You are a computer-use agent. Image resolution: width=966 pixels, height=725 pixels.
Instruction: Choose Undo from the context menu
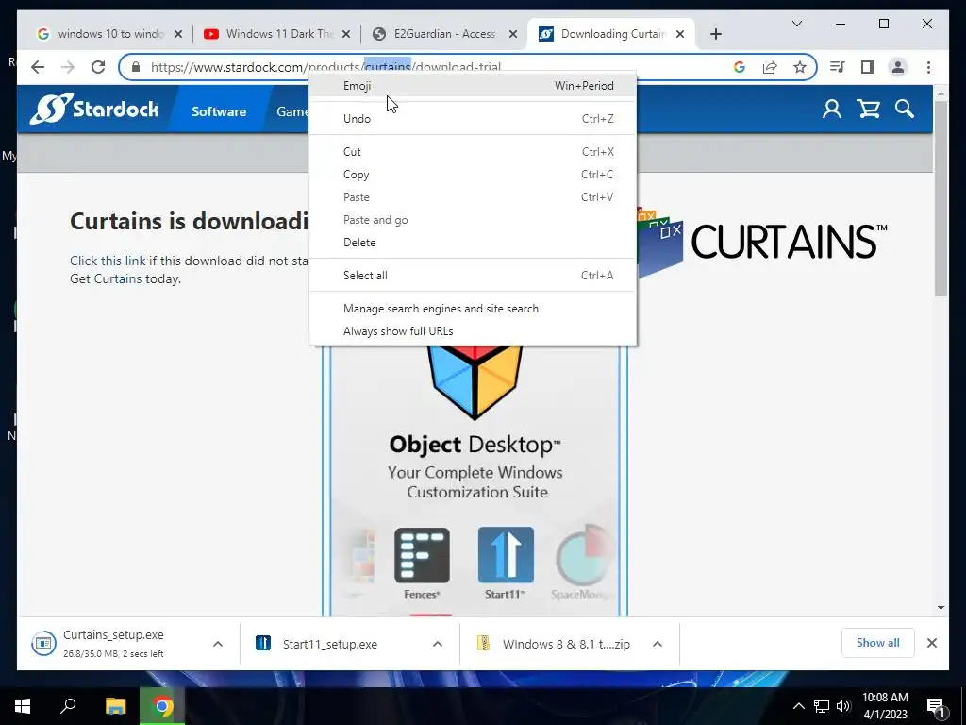coord(473,118)
